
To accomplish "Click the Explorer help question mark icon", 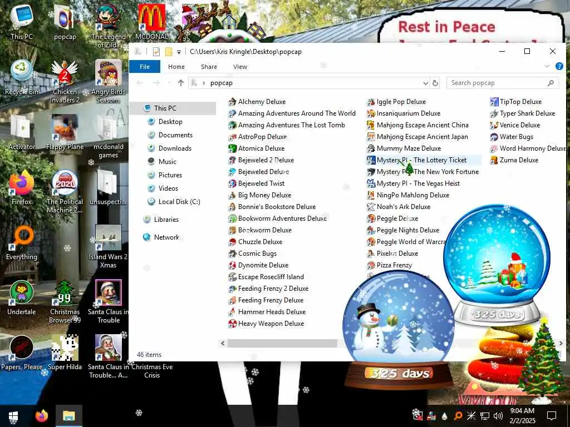I will coord(559,66).
